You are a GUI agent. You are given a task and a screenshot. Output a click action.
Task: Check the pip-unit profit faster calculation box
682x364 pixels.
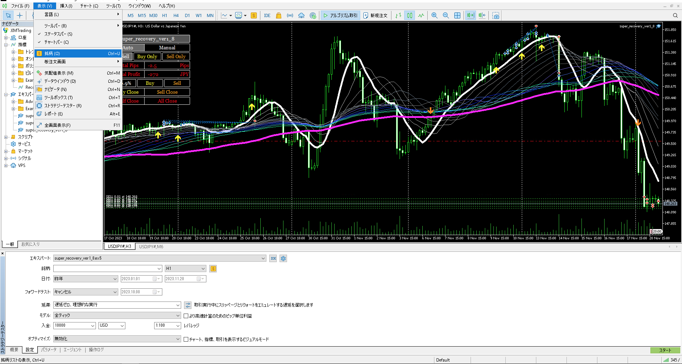[x=186, y=316]
